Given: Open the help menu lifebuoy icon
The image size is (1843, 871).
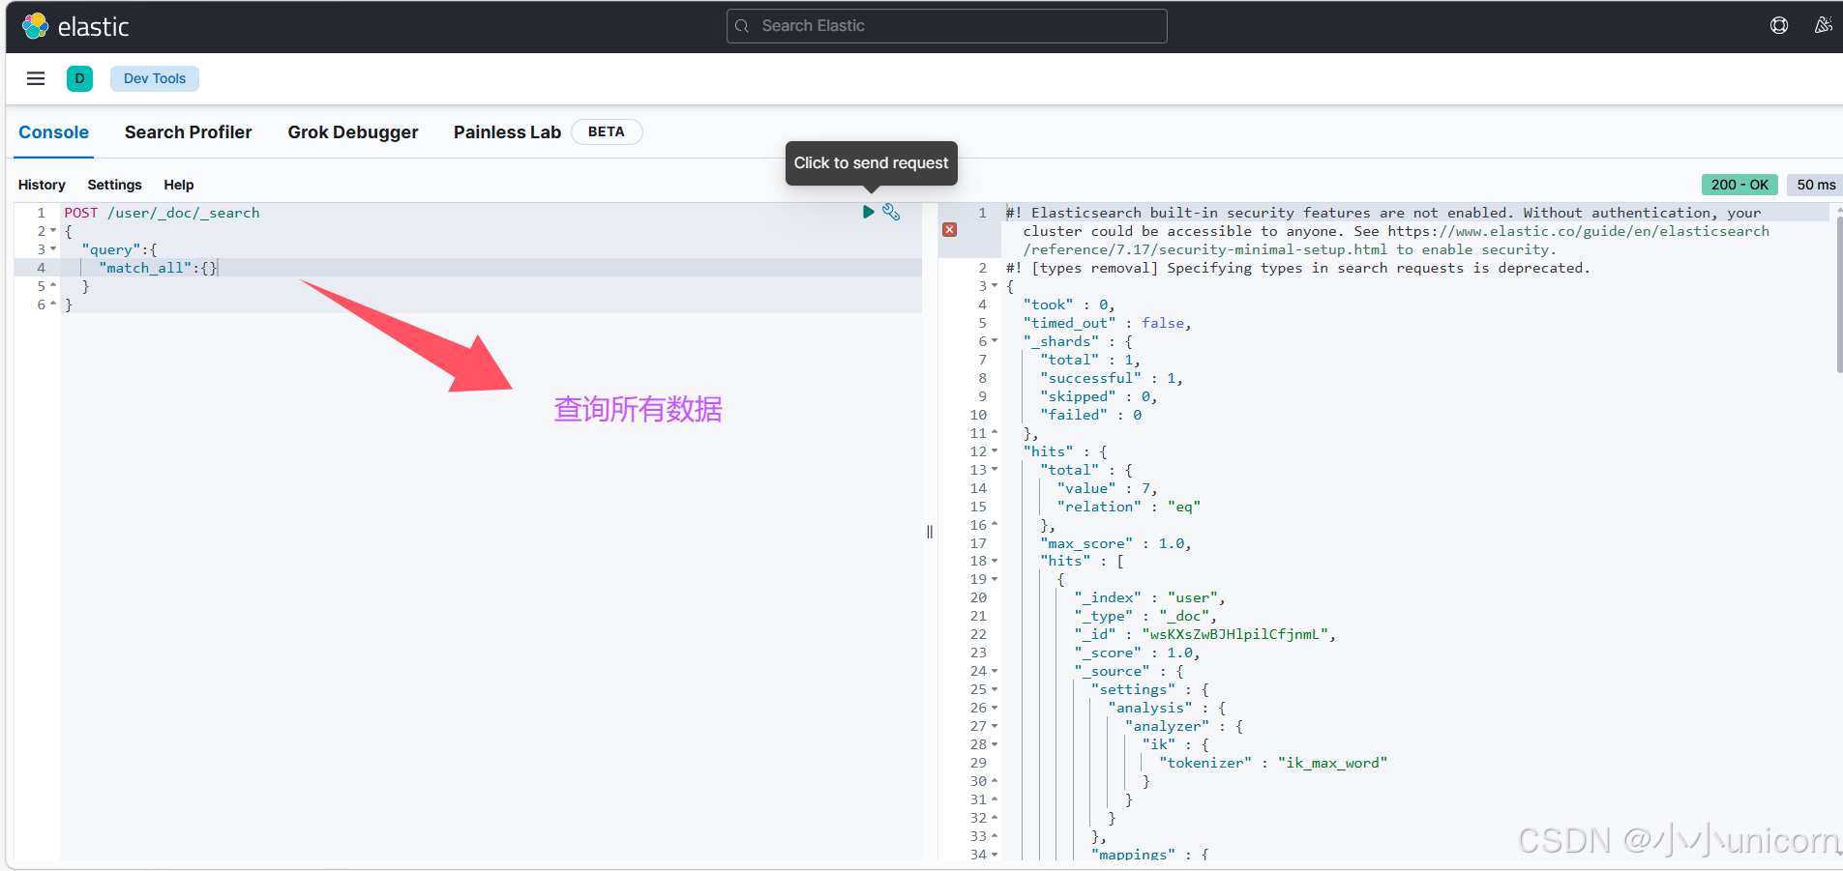Looking at the screenshot, I should coord(1779,26).
